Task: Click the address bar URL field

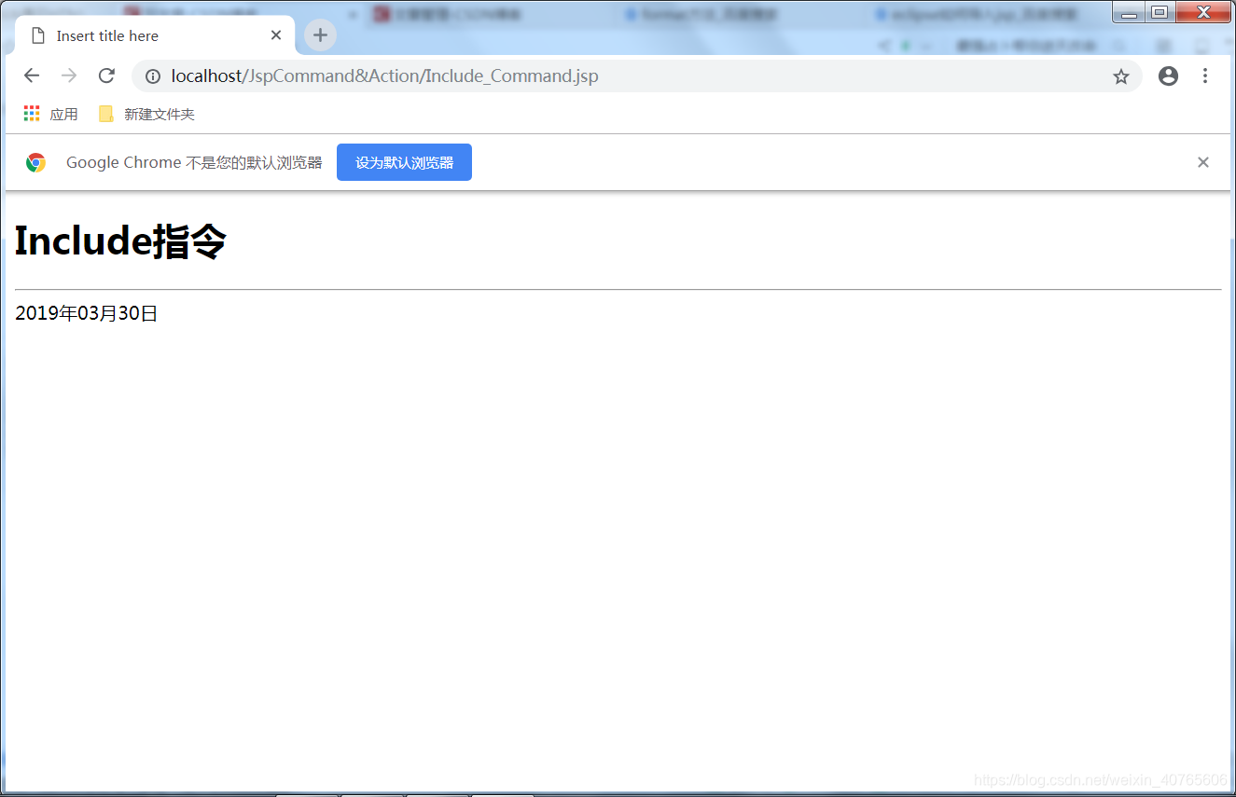Action: tap(636, 76)
